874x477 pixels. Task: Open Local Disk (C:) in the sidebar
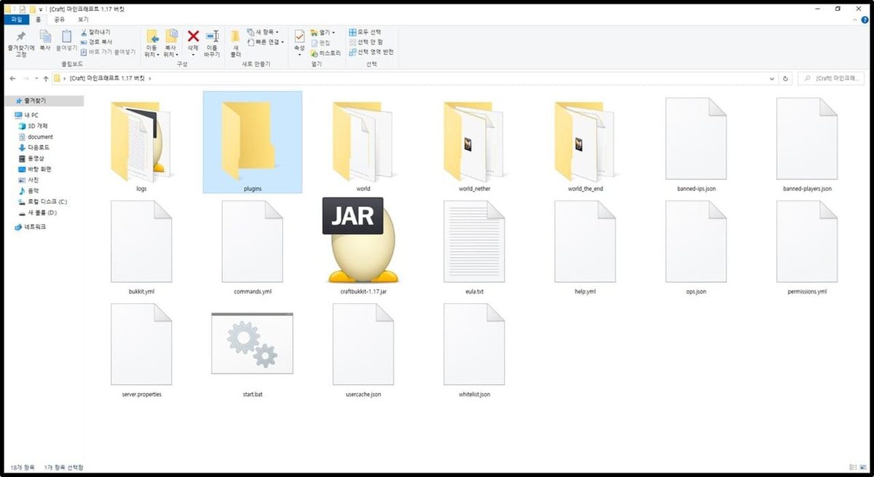42,202
